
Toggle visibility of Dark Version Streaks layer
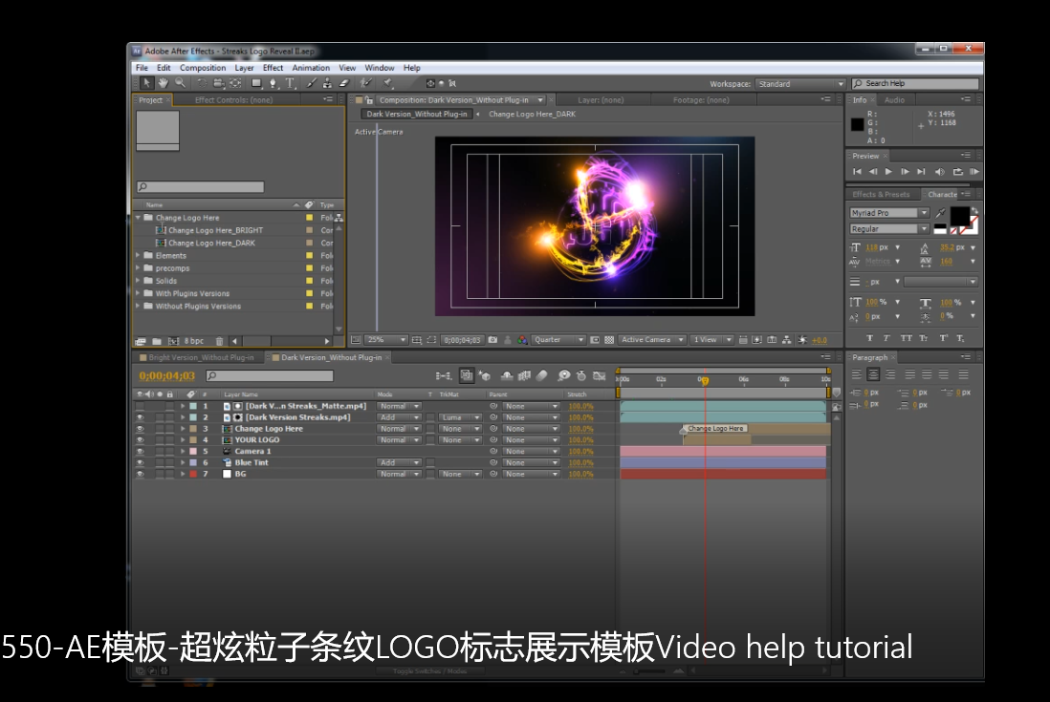140,417
